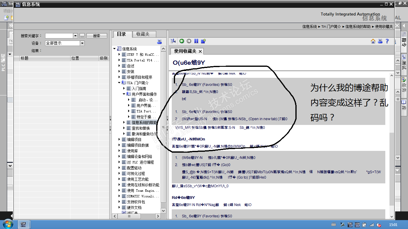Click 信息系统 in the breadcrumb path
The height and width of the screenshot is (229, 408).
(x=310, y=27)
